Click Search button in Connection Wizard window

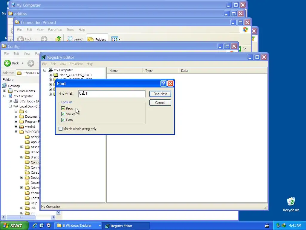click(75, 39)
